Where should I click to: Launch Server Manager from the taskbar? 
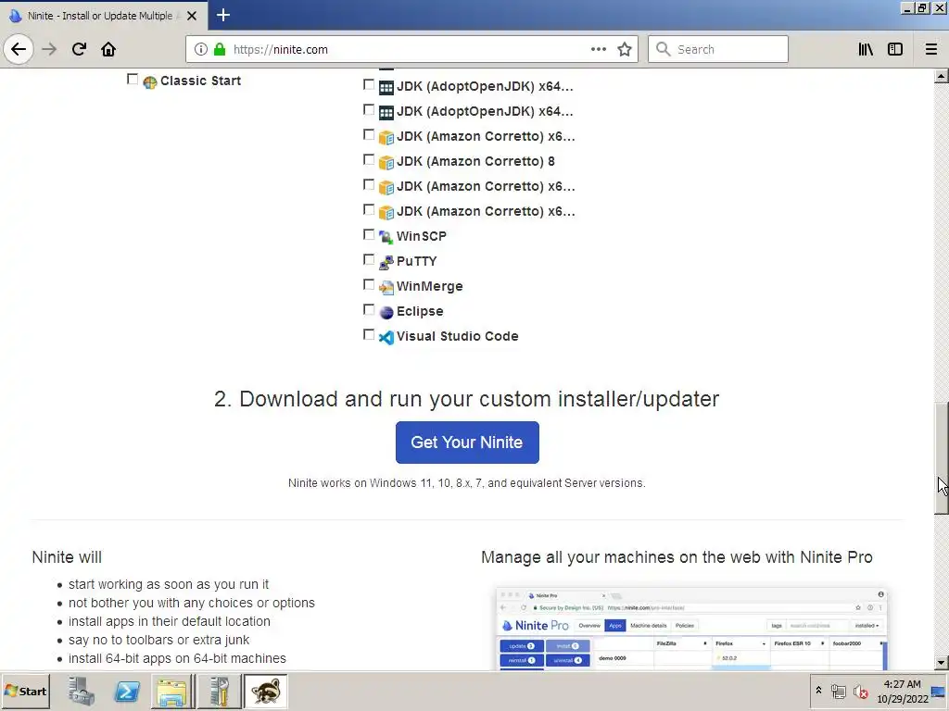pyautogui.click(x=82, y=691)
